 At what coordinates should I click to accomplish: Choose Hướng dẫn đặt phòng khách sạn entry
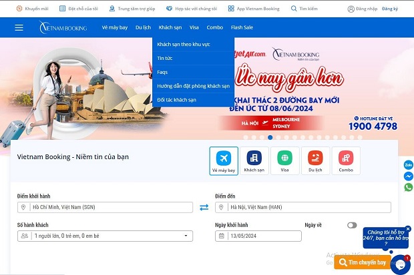tap(193, 86)
